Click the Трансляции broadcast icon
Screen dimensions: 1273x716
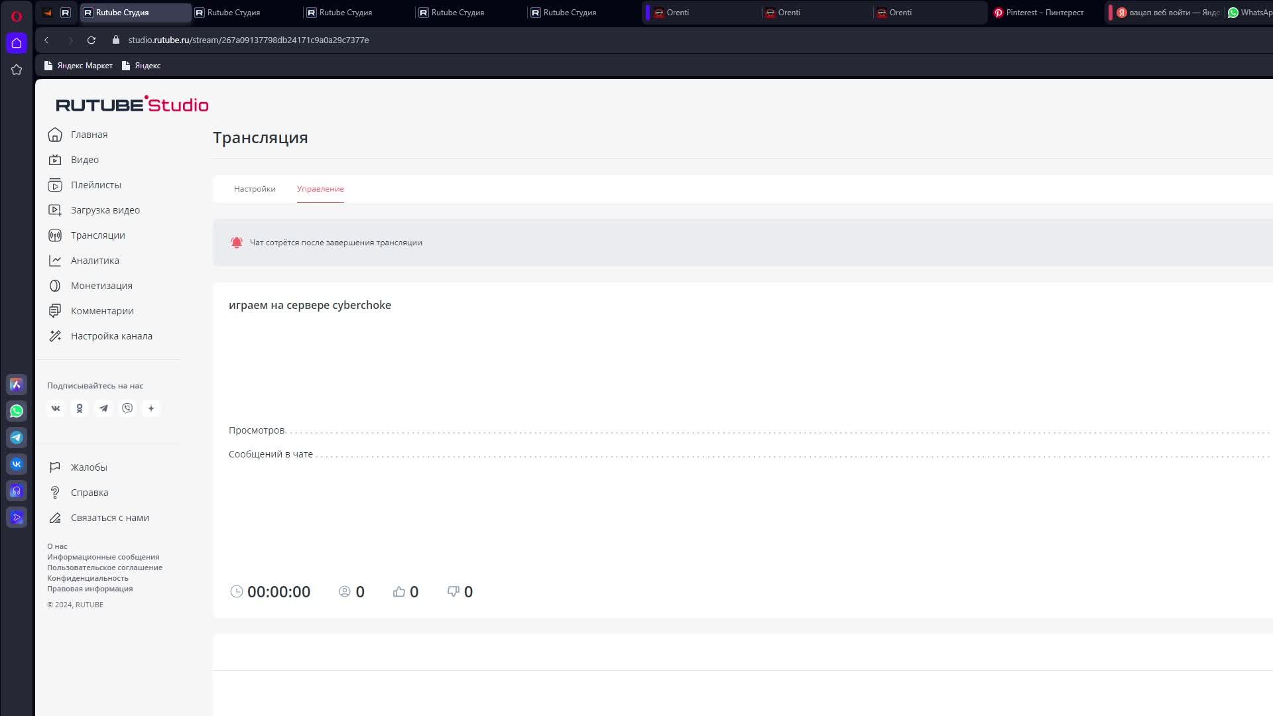55,235
